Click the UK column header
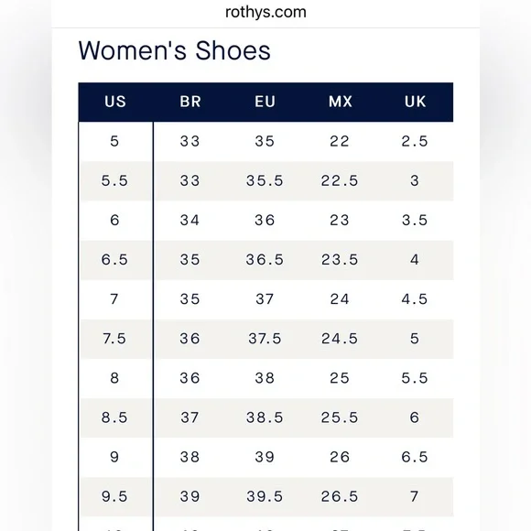The height and width of the screenshot is (531, 531). pyautogui.click(x=415, y=102)
